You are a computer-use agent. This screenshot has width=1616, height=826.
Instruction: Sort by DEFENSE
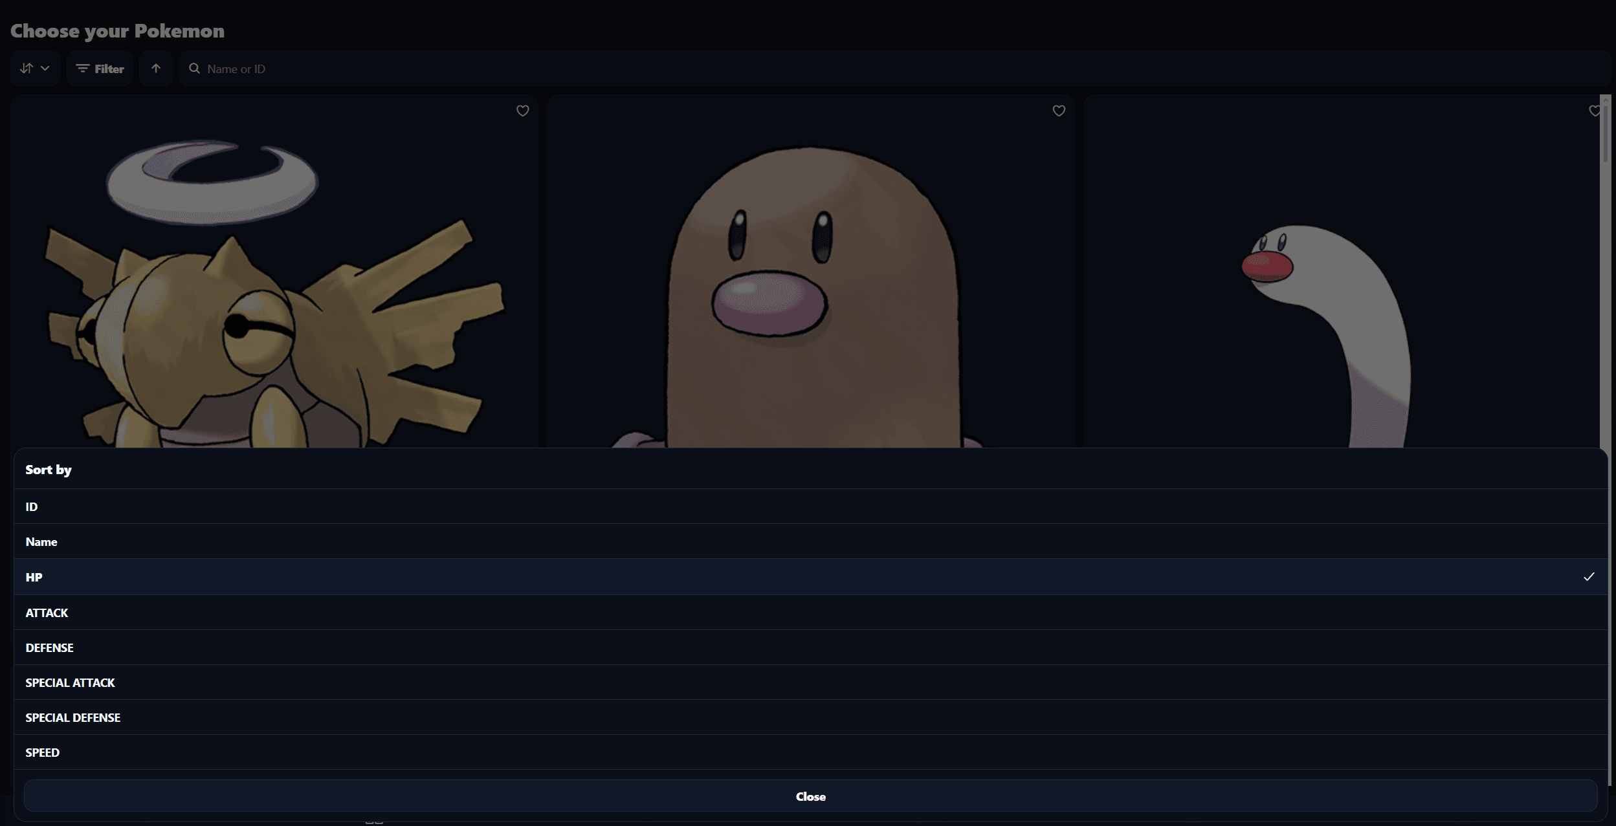point(811,647)
